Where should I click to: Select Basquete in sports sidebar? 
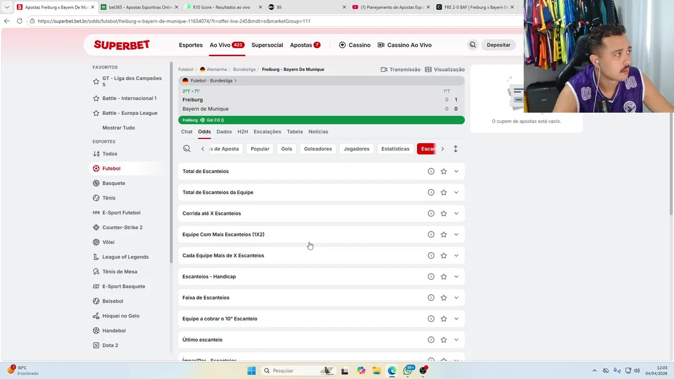[x=113, y=183]
